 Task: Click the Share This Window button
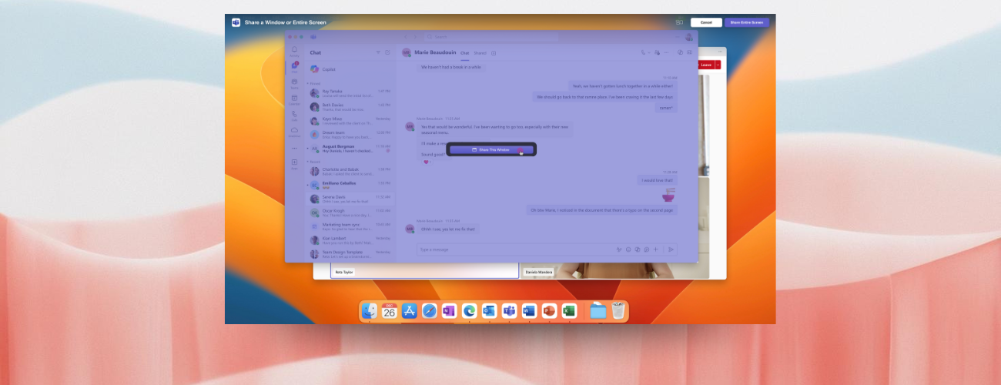click(490, 150)
